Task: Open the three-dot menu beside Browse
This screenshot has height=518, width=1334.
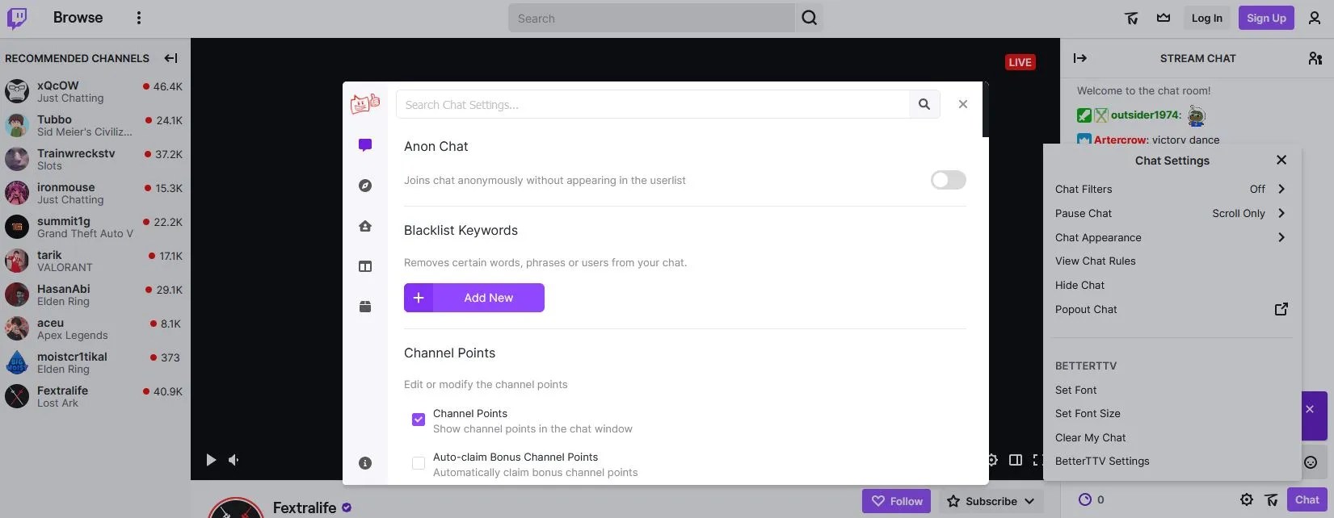Action: click(x=139, y=18)
